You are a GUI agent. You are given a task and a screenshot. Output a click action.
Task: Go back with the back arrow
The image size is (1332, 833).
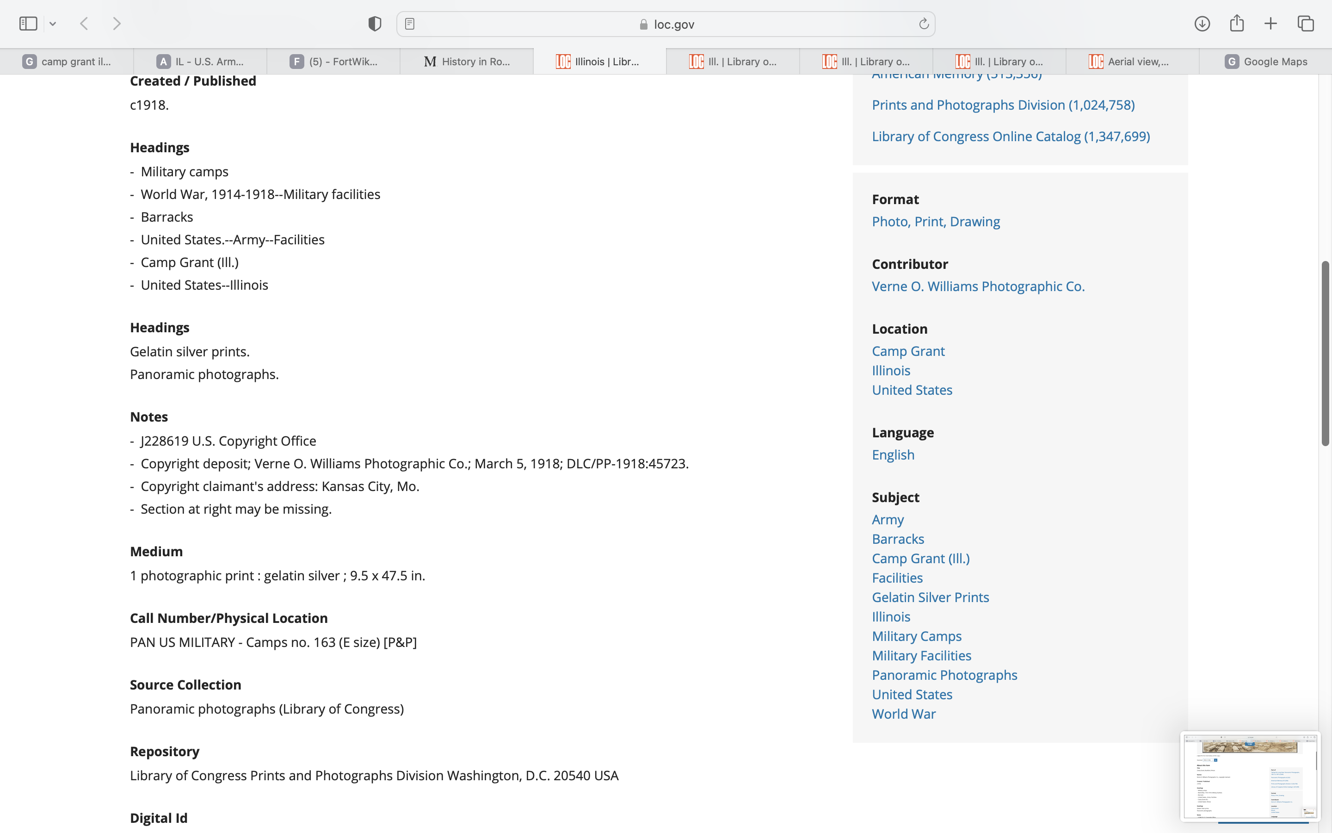coord(84,24)
